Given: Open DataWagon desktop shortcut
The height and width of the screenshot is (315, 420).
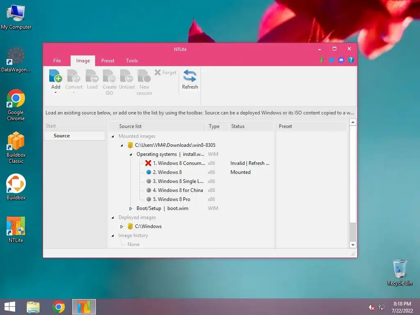Looking at the screenshot, I should pyautogui.click(x=16, y=59).
